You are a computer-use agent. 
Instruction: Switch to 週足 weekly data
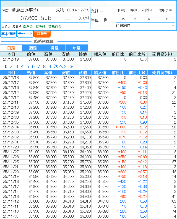click(x=33, y=48)
